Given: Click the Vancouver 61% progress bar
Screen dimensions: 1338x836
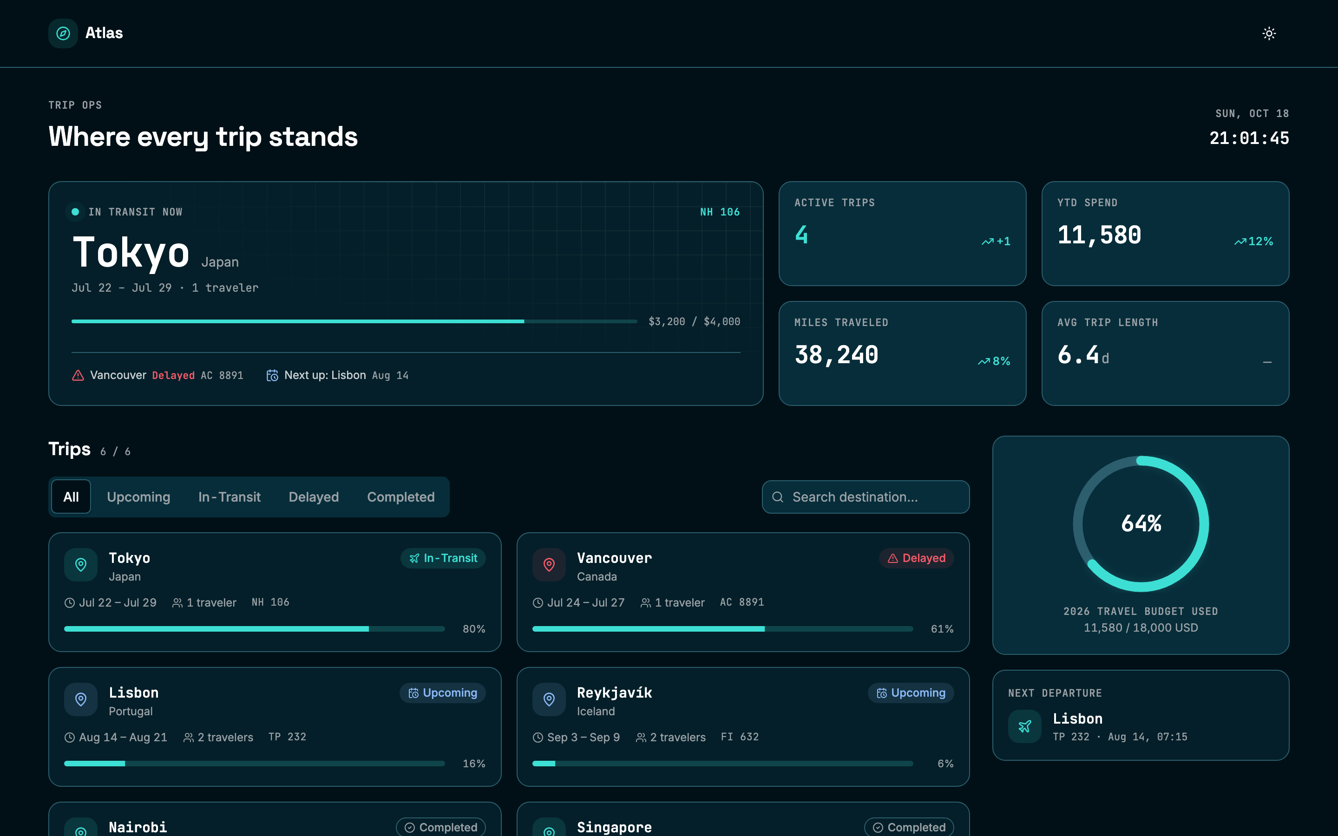Looking at the screenshot, I should point(722,629).
